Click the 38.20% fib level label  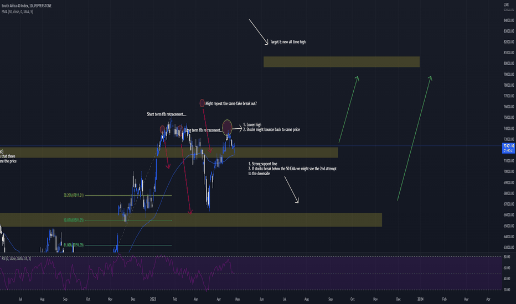click(x=74, y=195)
